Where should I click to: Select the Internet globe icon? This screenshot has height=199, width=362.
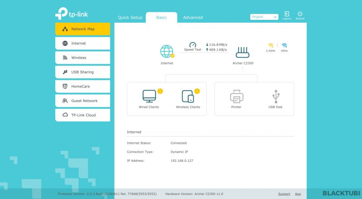point(167,51)
